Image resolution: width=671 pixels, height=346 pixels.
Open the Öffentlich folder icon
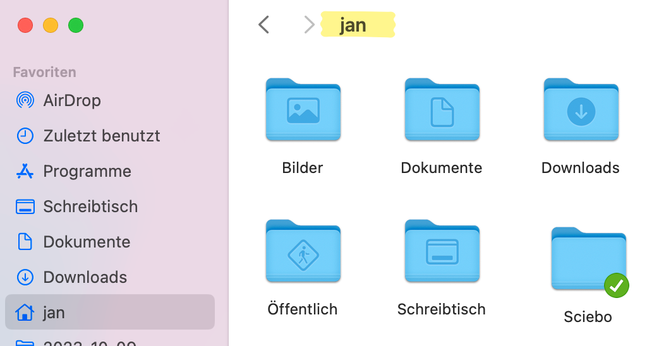303,251
